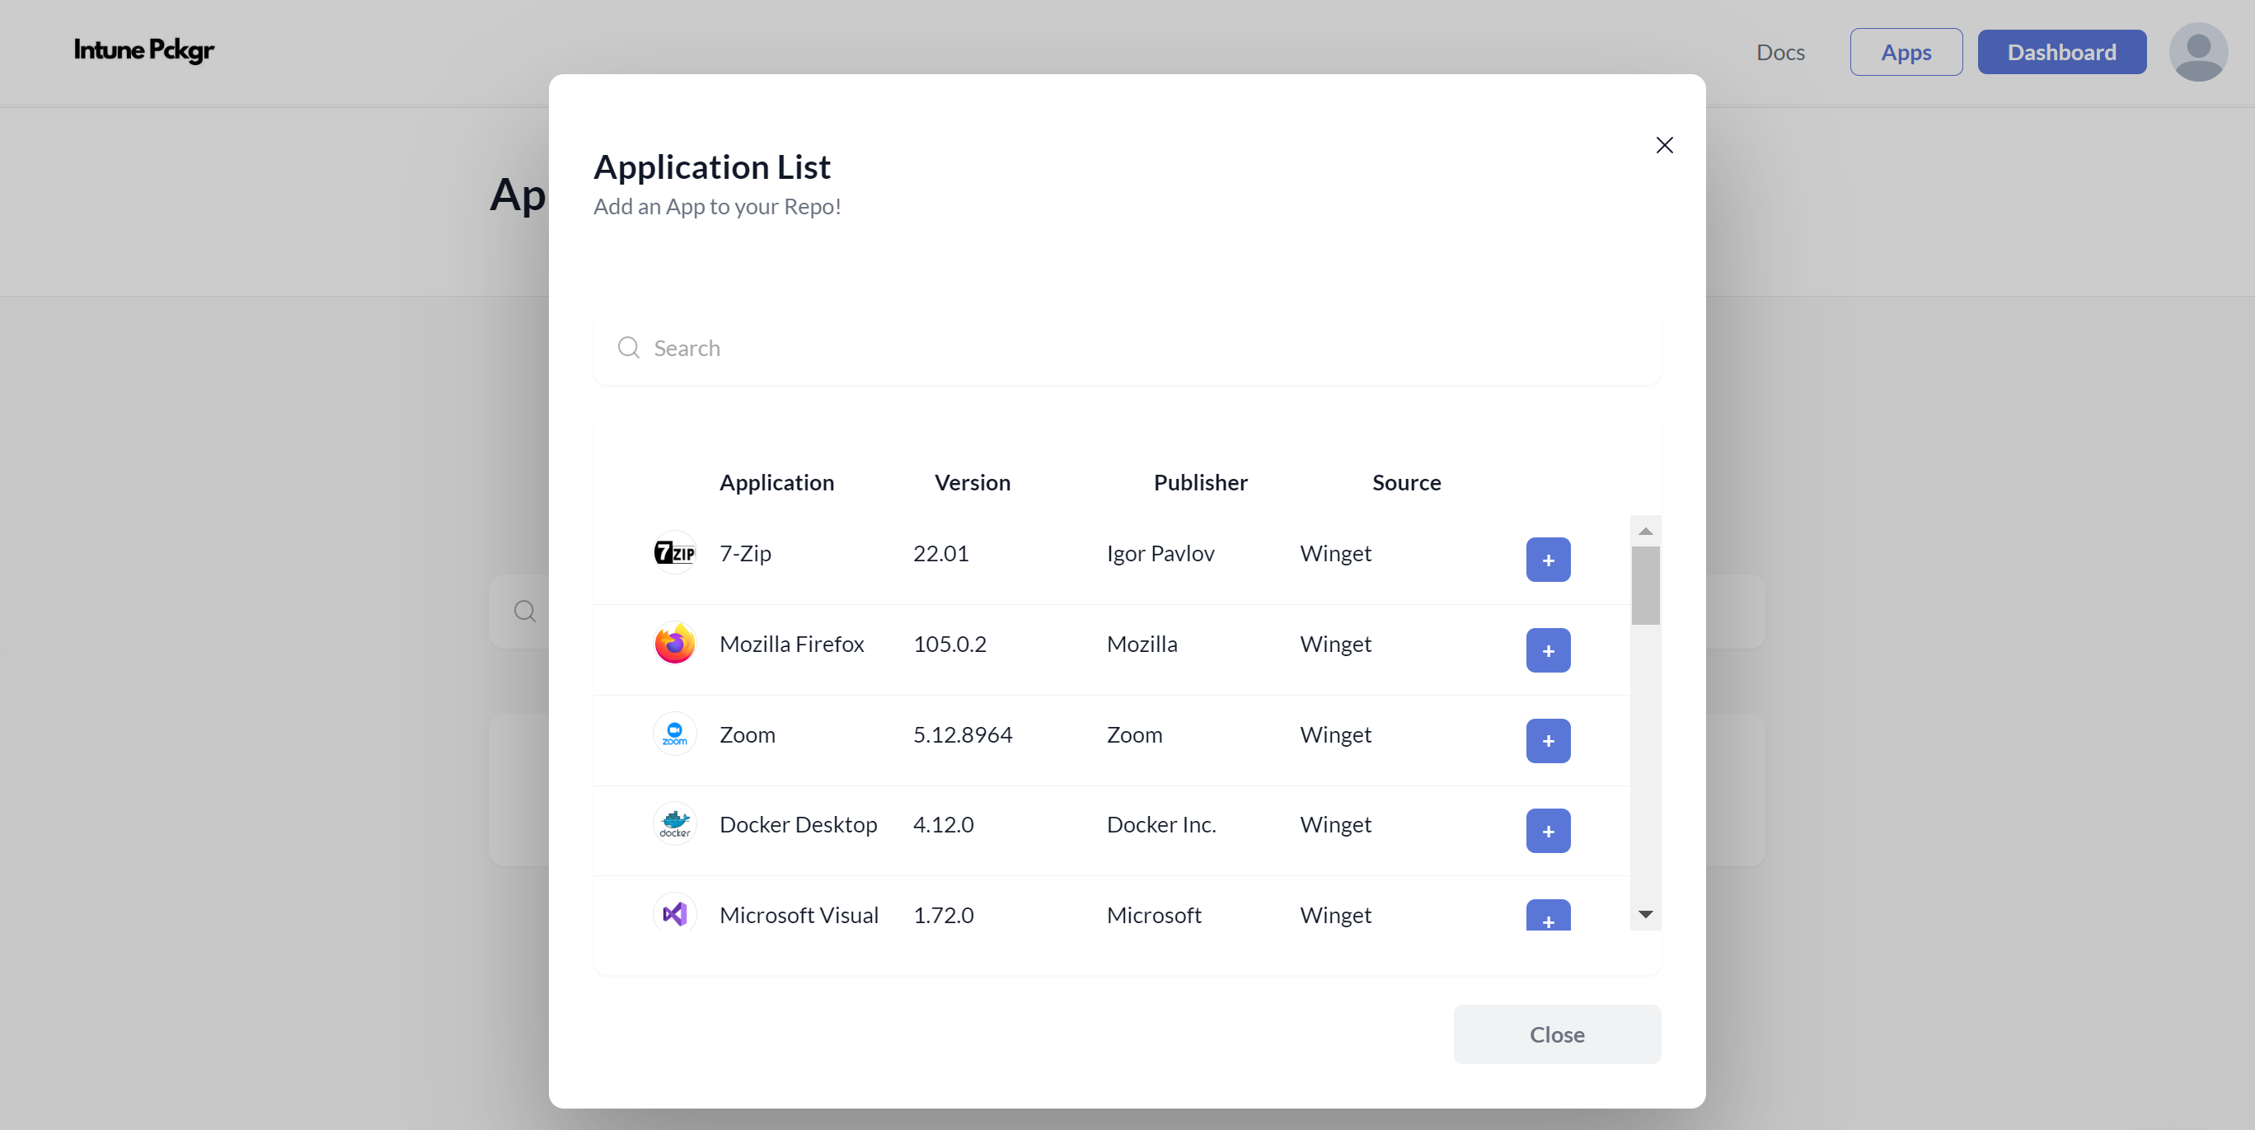Click the search magnifier icon in the dialog

coord(629,349)
